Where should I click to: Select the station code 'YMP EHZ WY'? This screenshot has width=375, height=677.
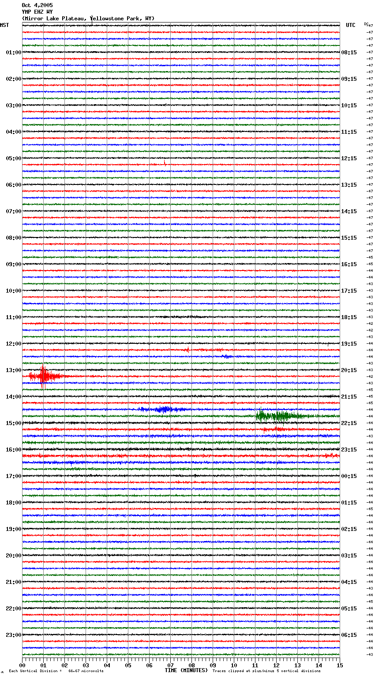click(37, 12)
